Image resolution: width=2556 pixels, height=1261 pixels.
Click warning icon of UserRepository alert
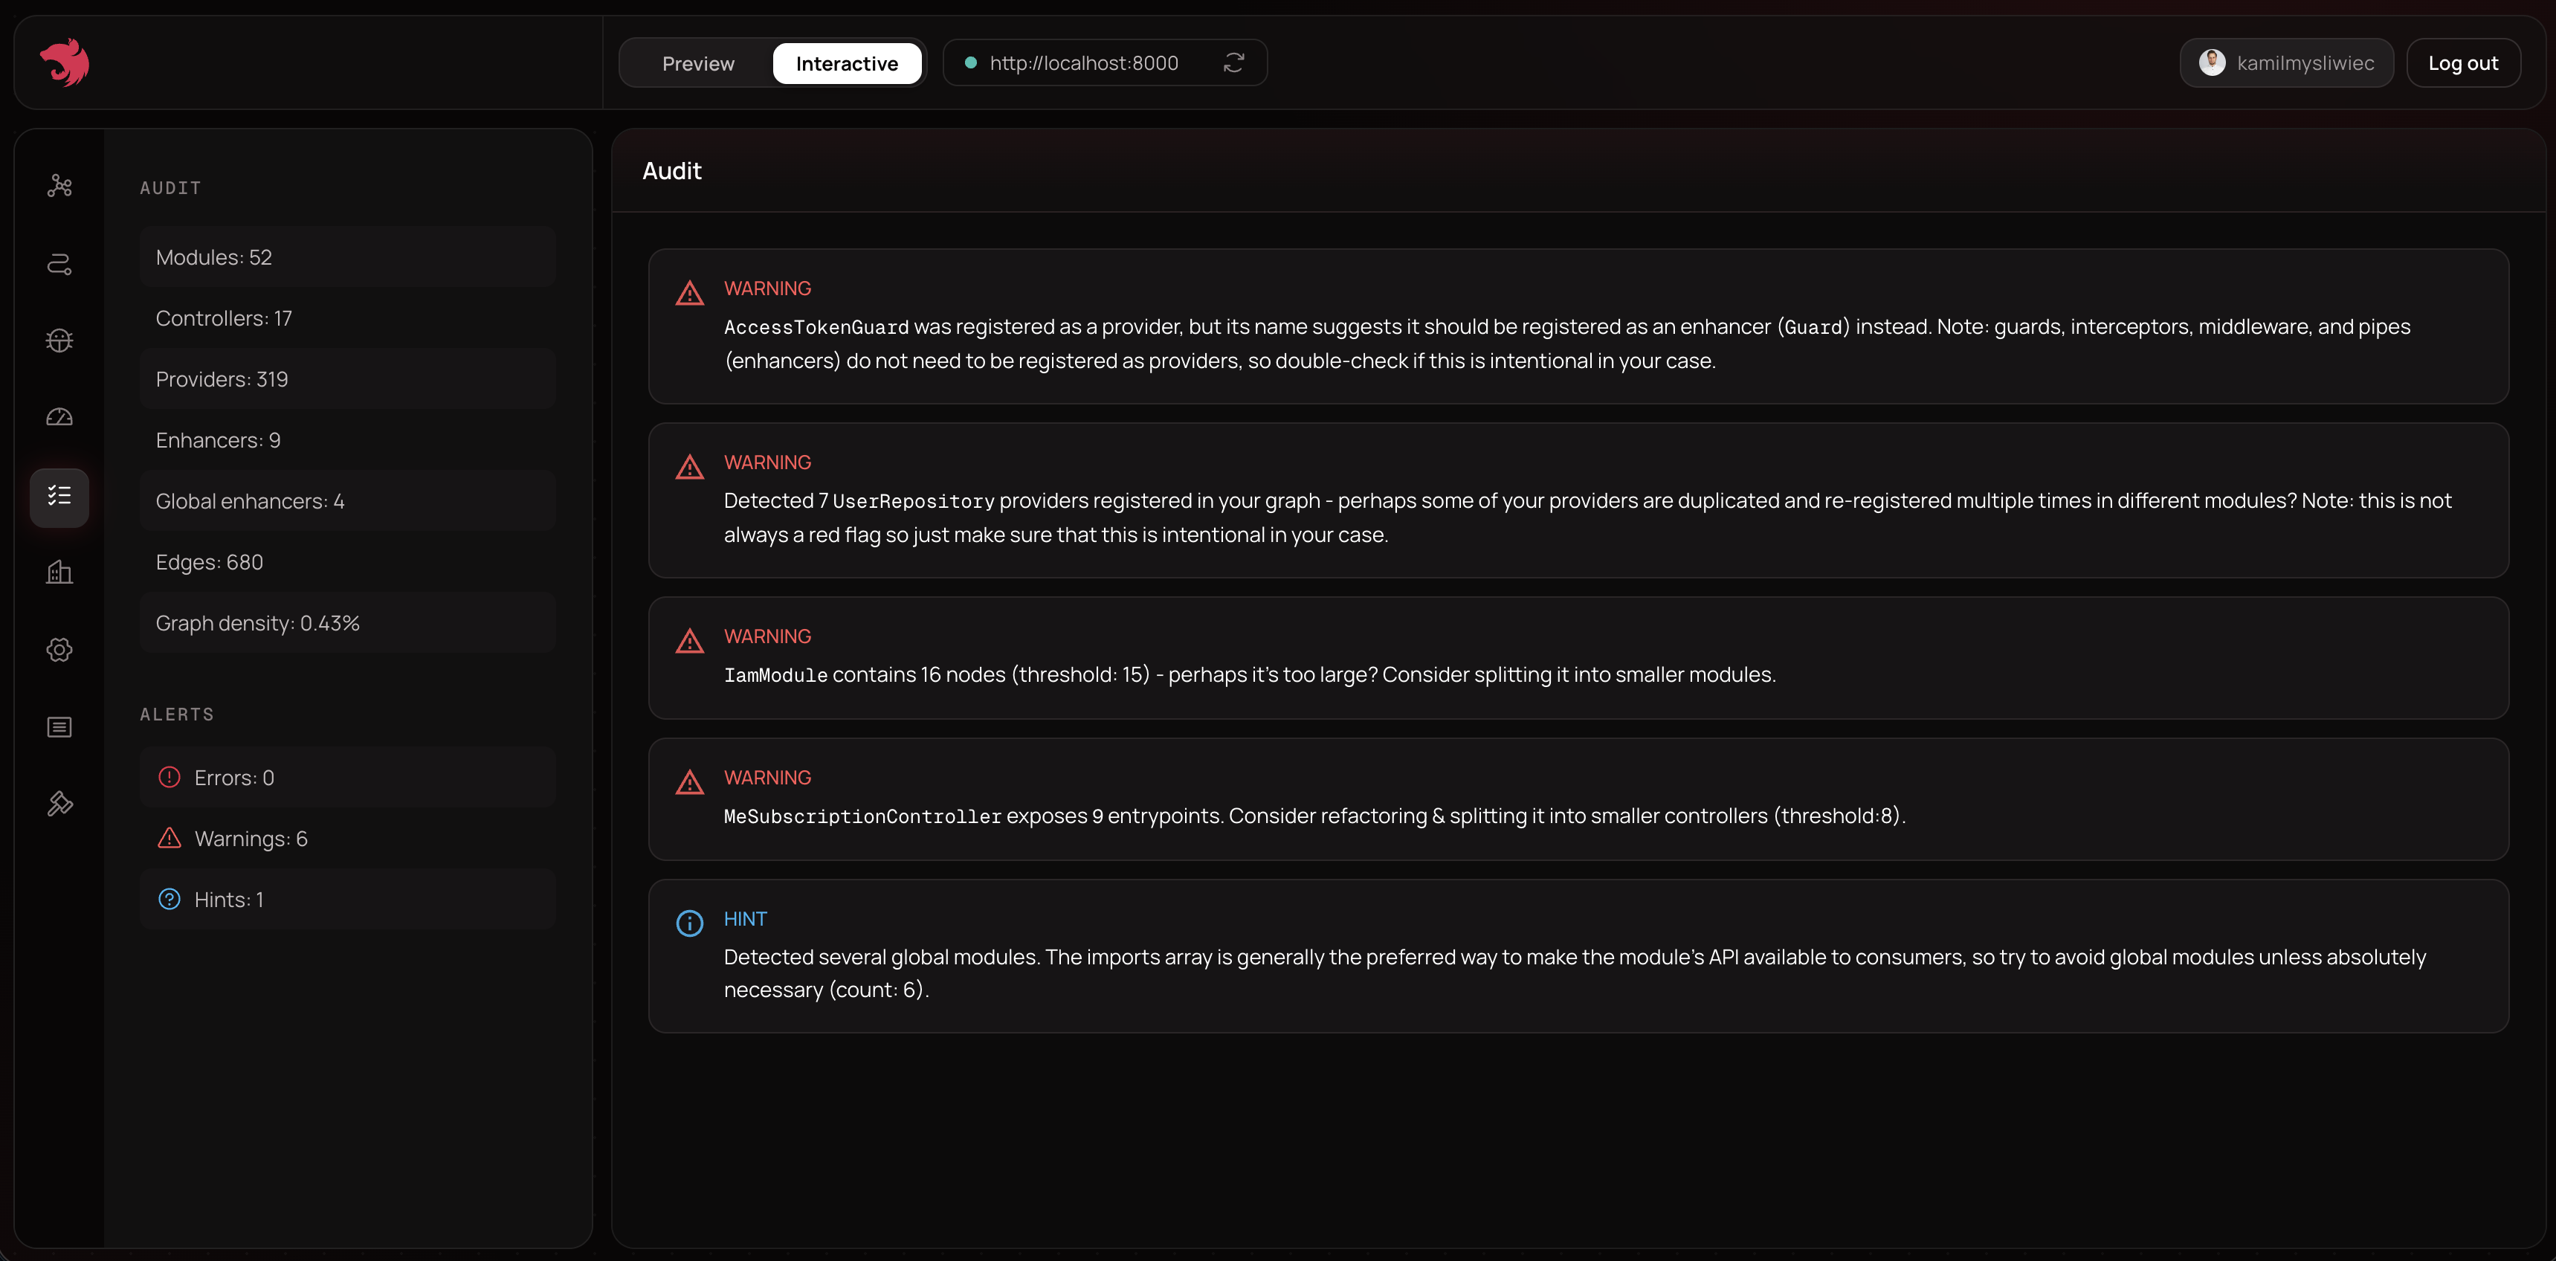click(690, 467)
